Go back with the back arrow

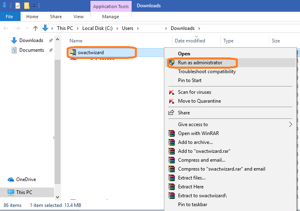pyautogui.click(x=6, y=28)
